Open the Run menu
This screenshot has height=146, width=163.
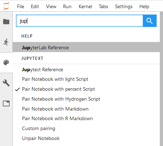click(x=67, y=6)
